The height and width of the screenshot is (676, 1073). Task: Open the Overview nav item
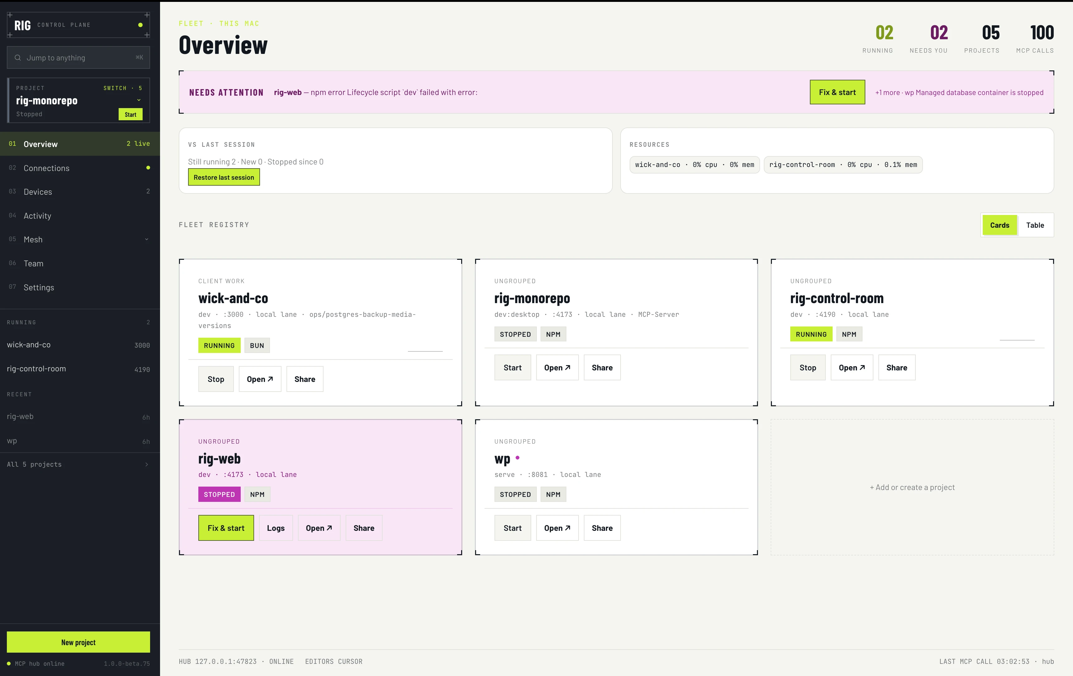80,144
